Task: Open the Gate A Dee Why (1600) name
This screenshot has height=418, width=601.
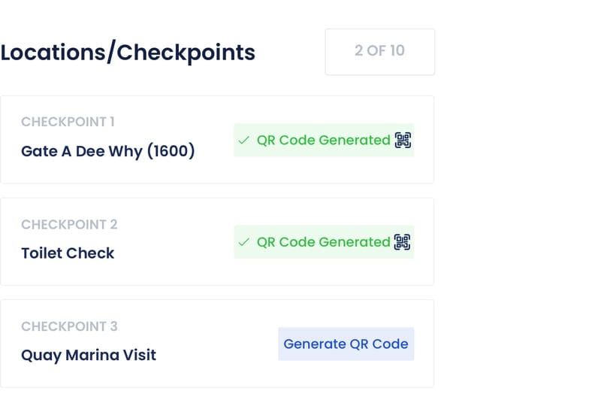Action: click(x=107, y=151)
